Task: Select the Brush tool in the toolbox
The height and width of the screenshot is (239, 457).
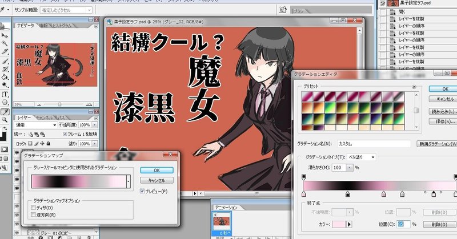Action: tap(5, 61)
